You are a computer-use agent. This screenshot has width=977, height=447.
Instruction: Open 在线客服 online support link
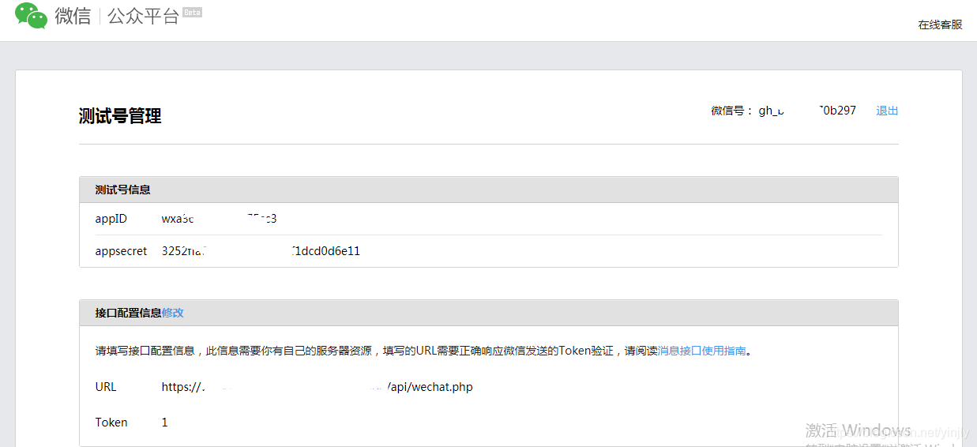[940, 24]
